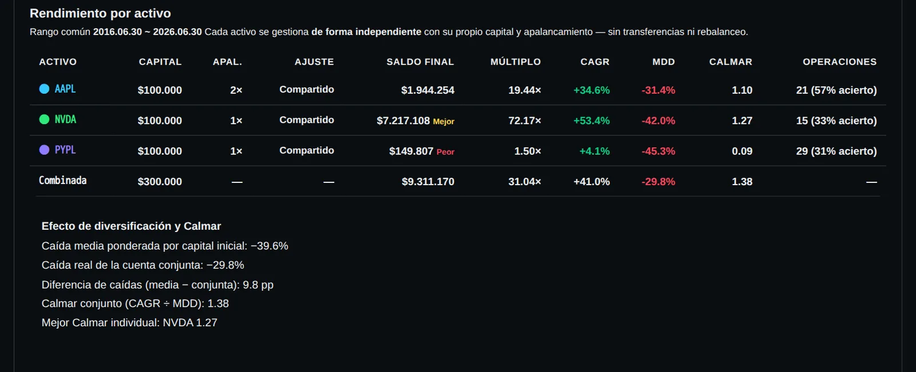Click the Rendimiento por activo heading

(100, 13)
